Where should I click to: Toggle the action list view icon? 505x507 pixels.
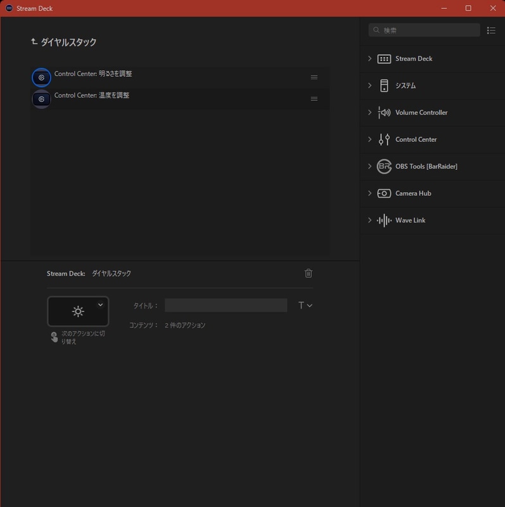[x=491, y=30]
